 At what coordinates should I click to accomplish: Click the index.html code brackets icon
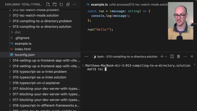point(12,49)
